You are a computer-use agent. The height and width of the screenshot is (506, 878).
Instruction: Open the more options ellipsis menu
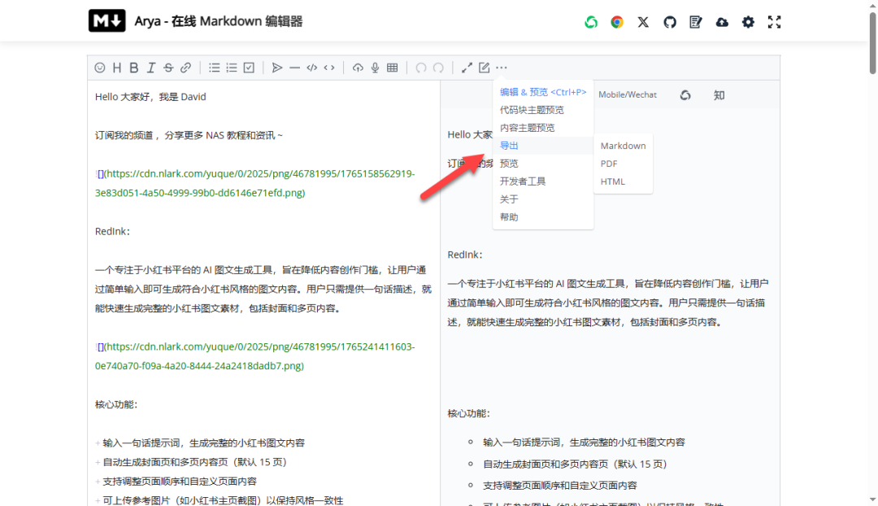pos(502,68)
